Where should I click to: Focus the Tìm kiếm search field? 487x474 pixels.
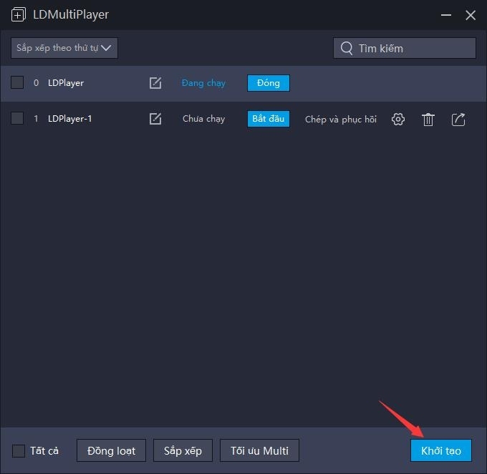point(405,48)
